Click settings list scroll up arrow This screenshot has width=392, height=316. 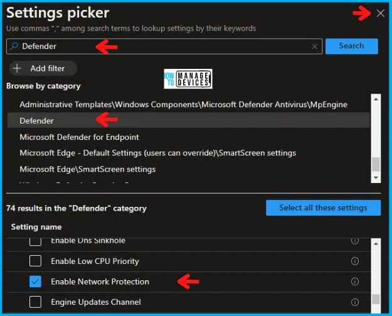tap(376, 243)
